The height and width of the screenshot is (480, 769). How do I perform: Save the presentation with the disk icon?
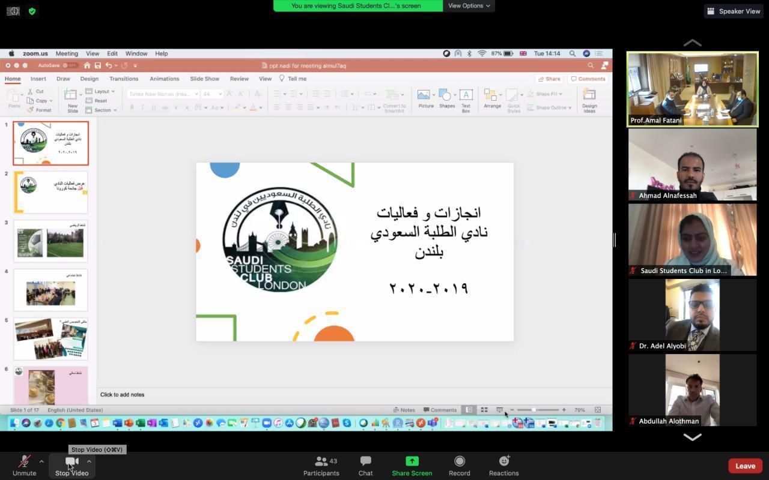[x=97, y=65]
